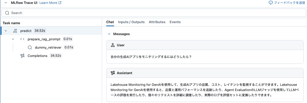Image resolution: width=307 pixels, height=103 pixels.
Task: Select the Completions span
Action: tap(37, 56)
